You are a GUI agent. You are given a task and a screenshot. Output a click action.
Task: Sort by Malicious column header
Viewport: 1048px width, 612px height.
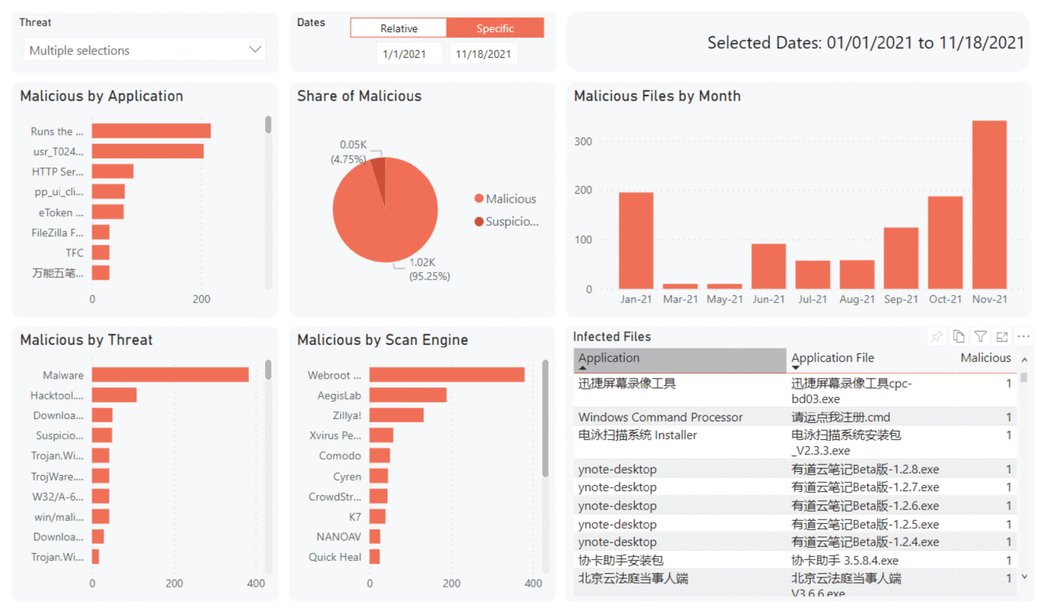985,358
